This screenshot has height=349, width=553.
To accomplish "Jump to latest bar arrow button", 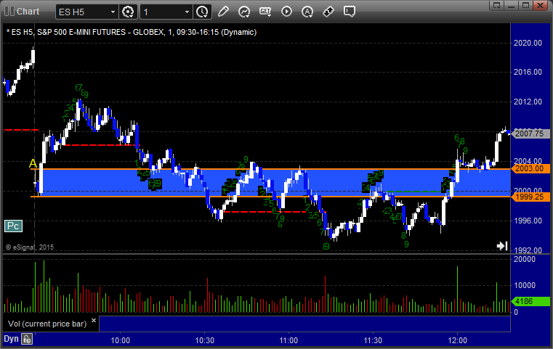I will coord(501,246).
